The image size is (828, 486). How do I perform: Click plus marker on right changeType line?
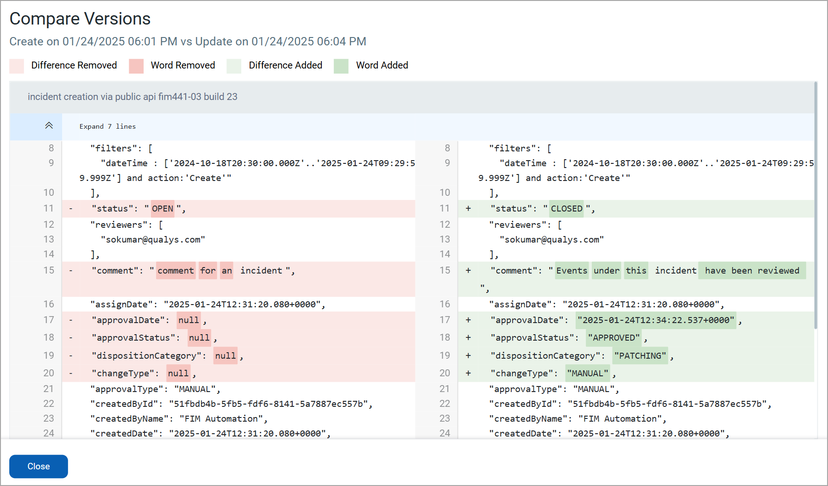coord(468,374)
